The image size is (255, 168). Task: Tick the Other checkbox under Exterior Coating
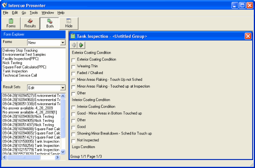73,94
